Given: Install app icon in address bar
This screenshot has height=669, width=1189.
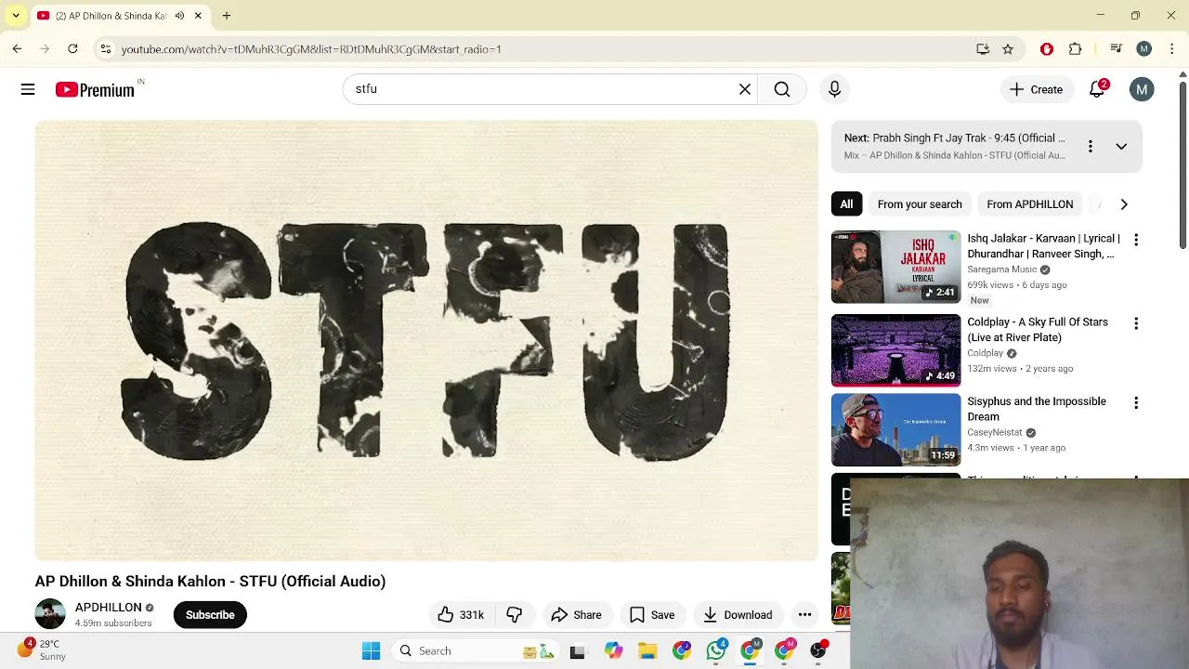Looking at the screenshot, I should pos(983,49).
